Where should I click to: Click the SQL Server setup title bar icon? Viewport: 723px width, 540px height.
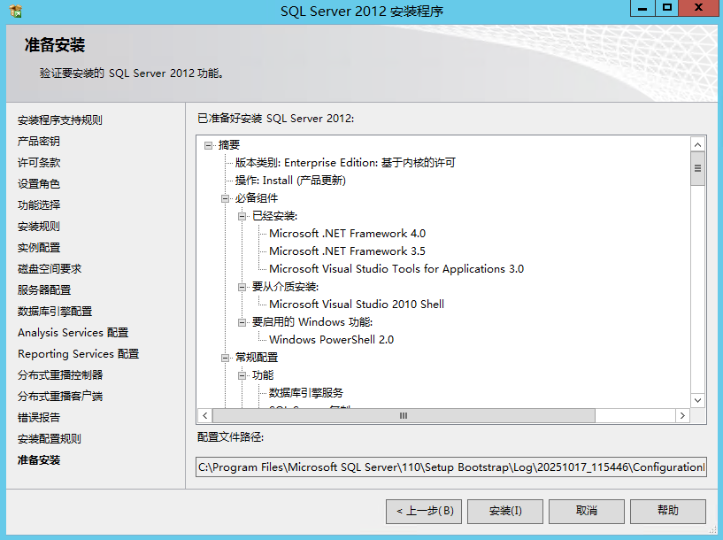click(15, 11)
